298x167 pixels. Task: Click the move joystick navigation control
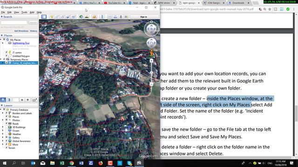coord(151,43)
